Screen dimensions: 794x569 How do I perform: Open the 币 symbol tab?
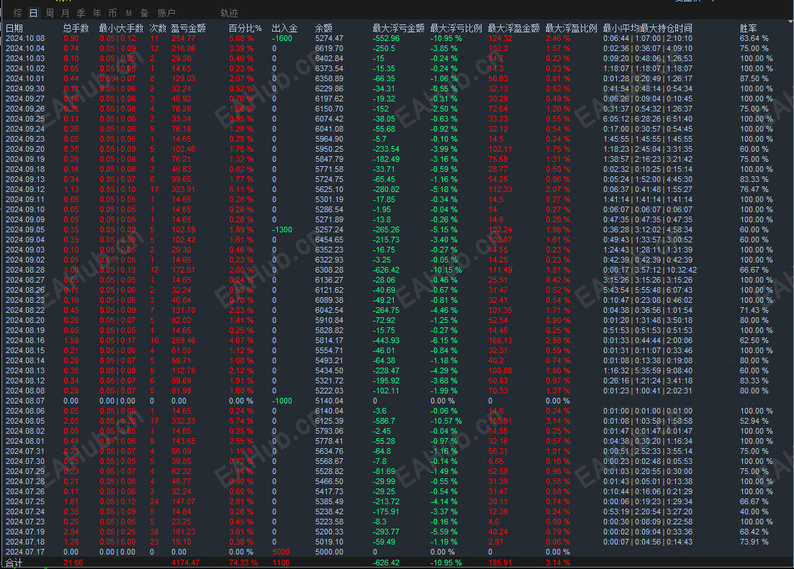pyautogui.click(x=112, y=13)
